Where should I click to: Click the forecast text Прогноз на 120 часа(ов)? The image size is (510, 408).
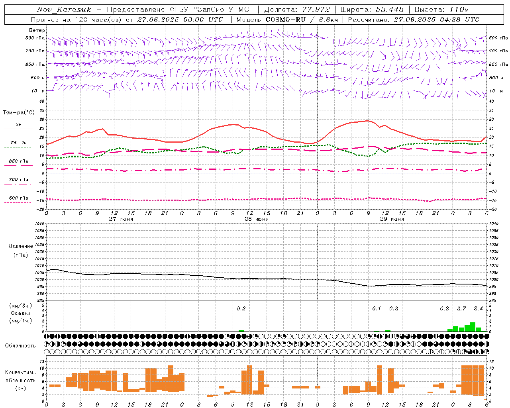pyautogui.click(x=77, y=20)
